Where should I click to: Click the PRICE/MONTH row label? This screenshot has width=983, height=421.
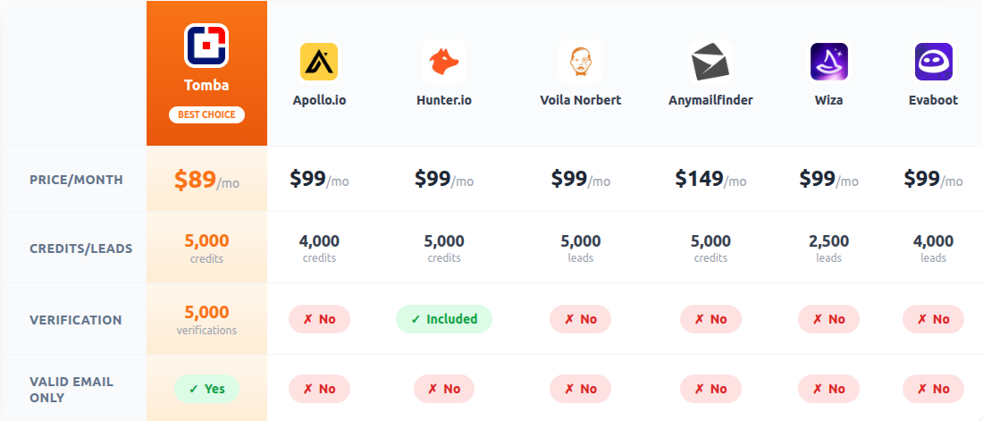(x=76, y=180)
